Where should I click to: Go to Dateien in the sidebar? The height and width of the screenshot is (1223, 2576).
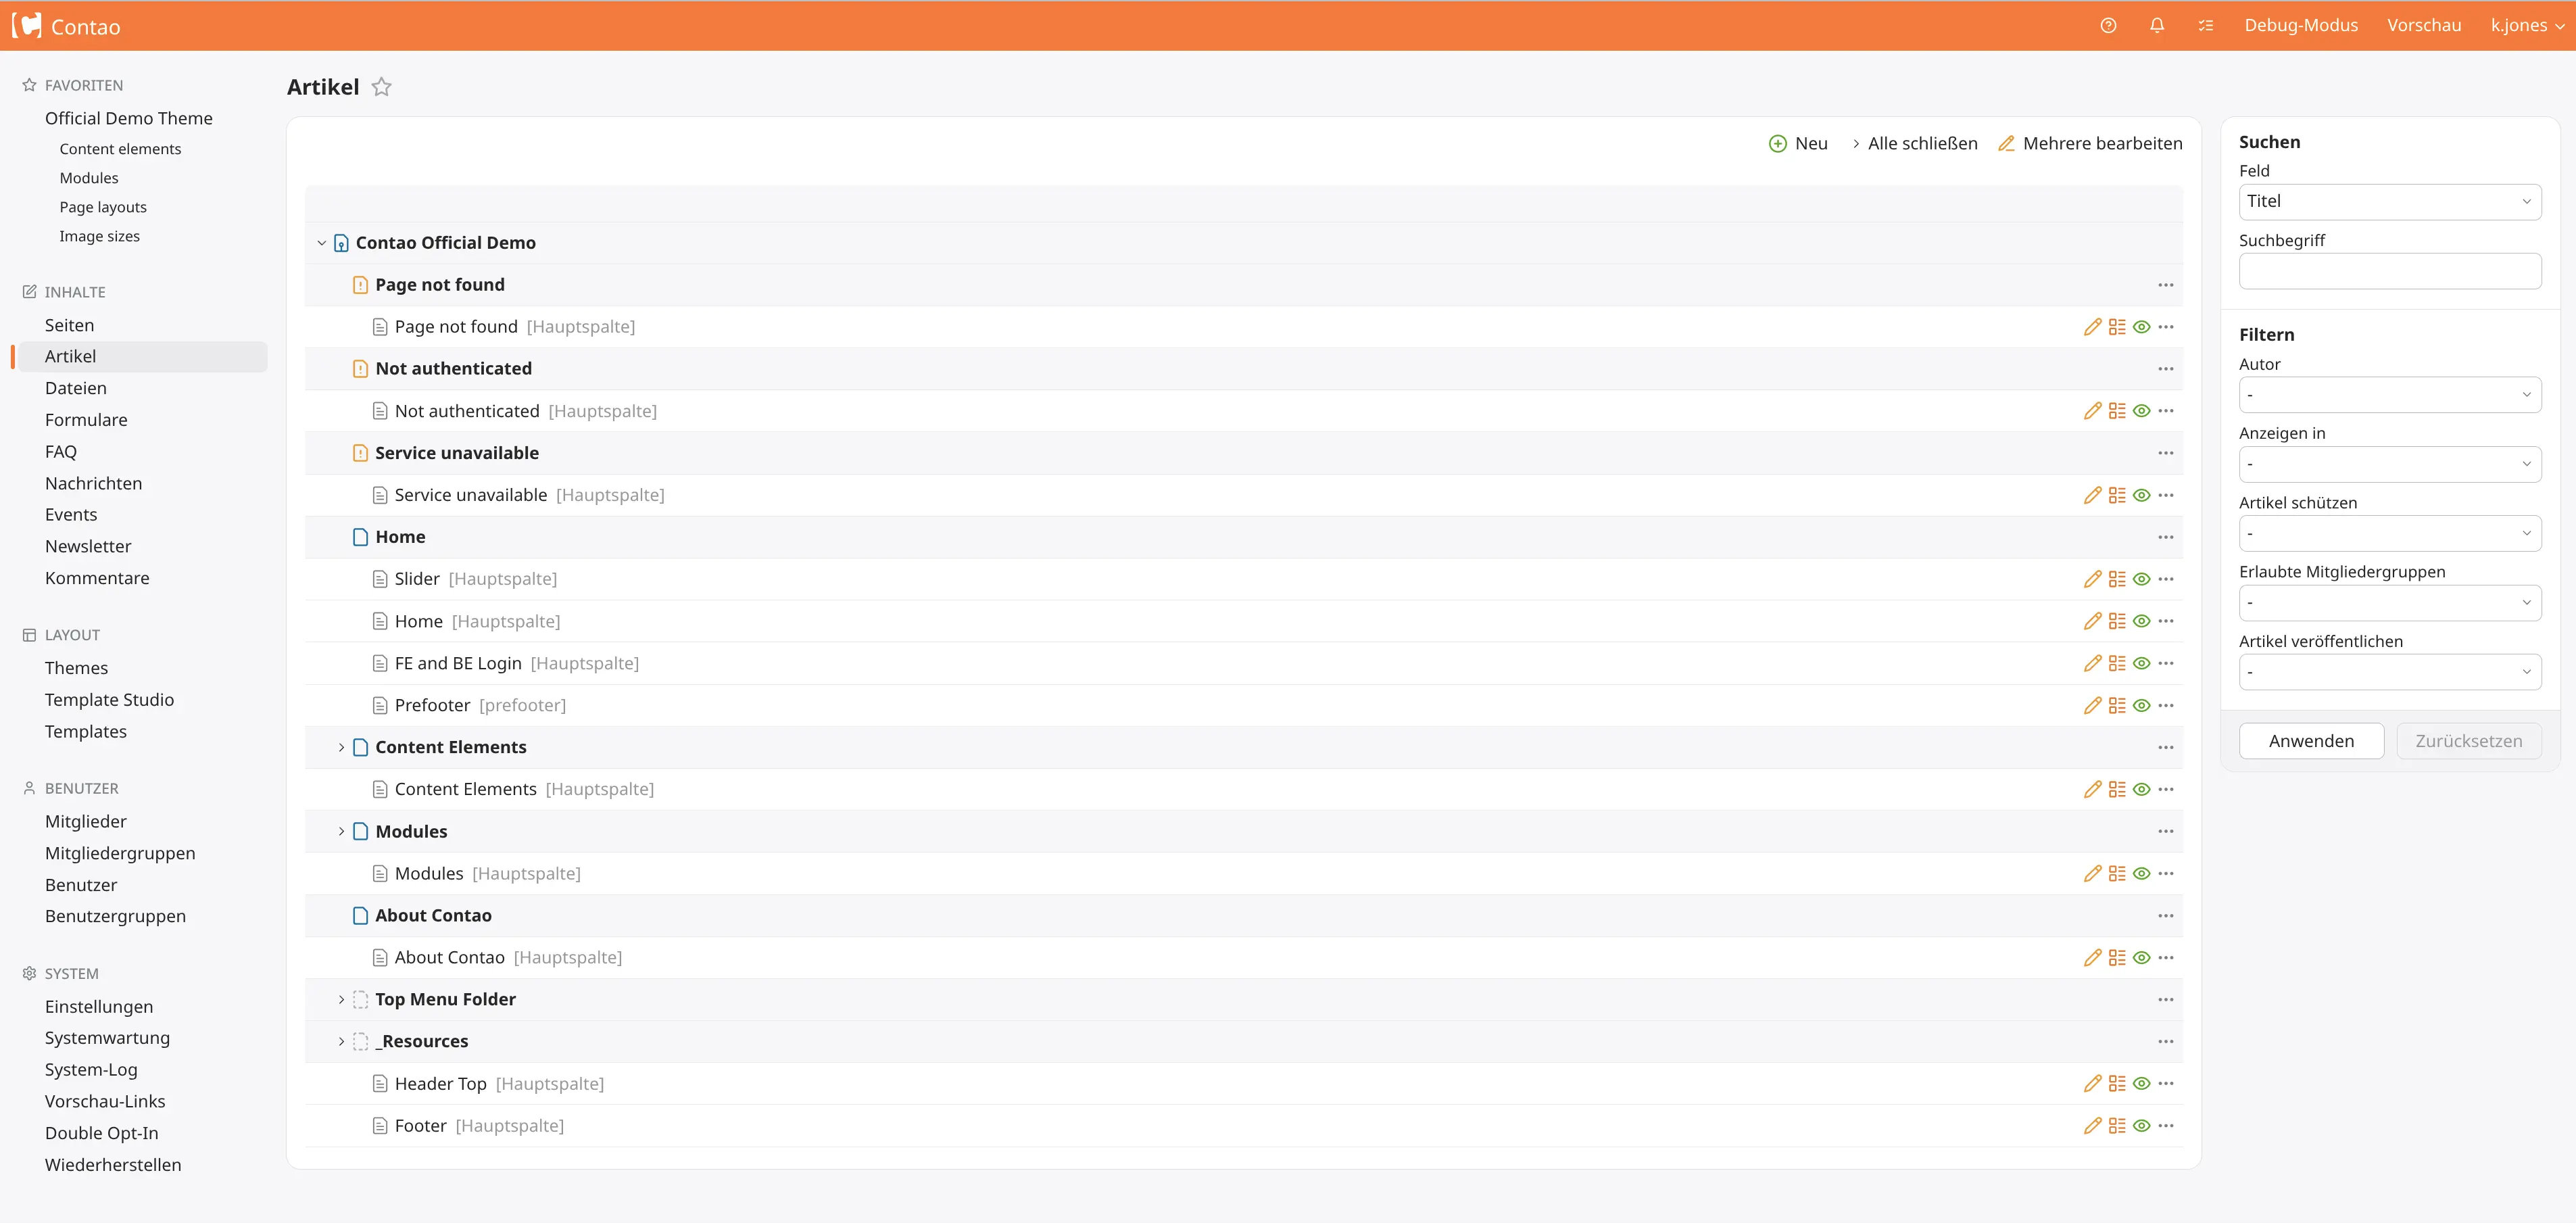pyautogui.click(x=76, y=388)
